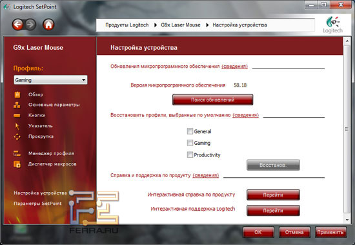Screen dimensions: 355x245
Task: Click the Восстанов. button
Action: click(273, 165)
